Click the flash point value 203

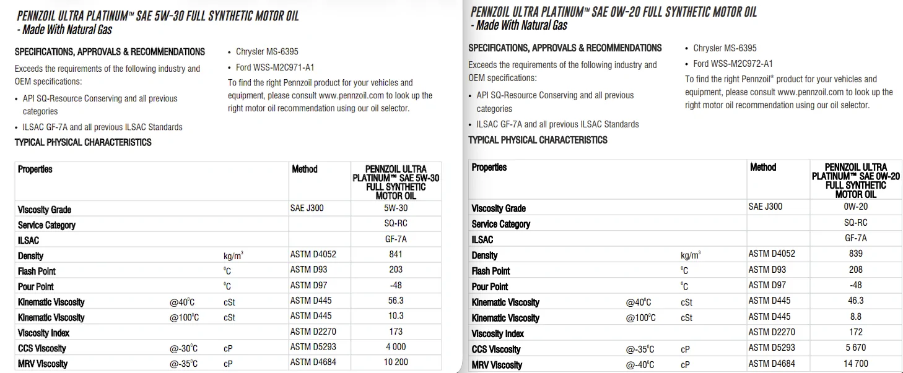pos(396,270)
